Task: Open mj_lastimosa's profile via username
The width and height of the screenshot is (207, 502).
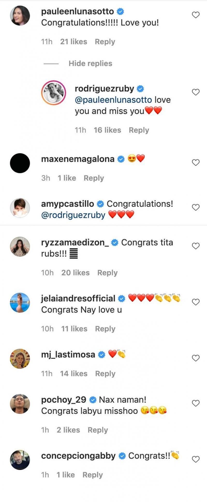Action: coord(68,355)
